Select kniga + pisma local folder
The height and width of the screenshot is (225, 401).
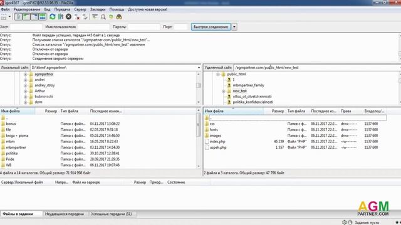pos(17,136)
